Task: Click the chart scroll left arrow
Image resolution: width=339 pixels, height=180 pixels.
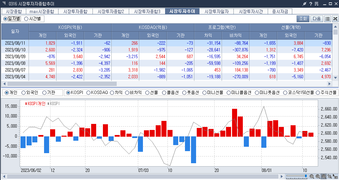Action: pyautogui.click(x=4, y=176)
